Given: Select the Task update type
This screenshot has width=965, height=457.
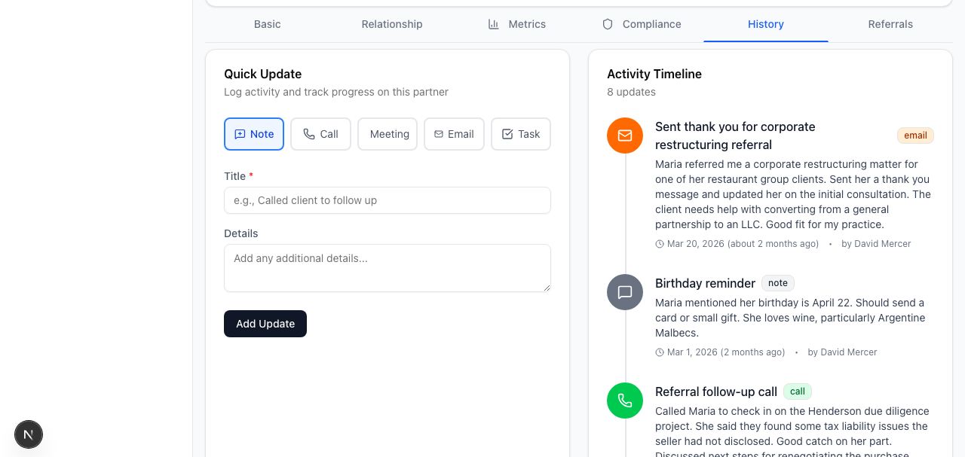Looking at the screenshot, I should tap(521, 134).
